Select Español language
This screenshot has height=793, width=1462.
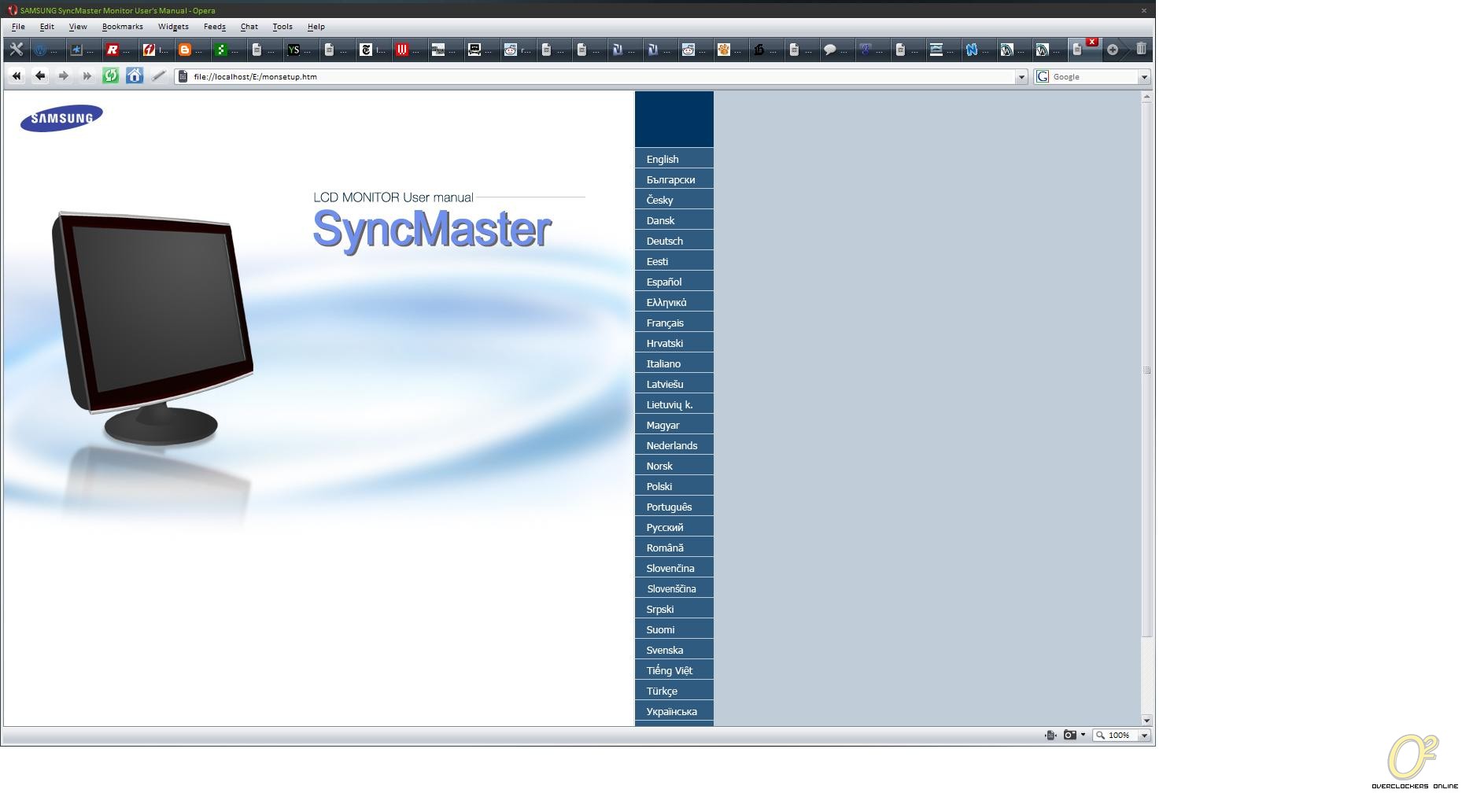click(x=674, y=282)
